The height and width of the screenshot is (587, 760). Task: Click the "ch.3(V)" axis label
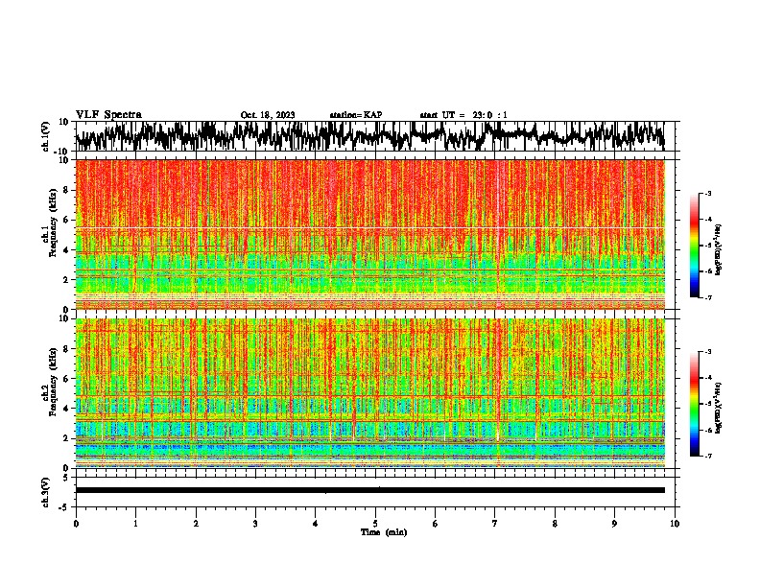(46, 492)
